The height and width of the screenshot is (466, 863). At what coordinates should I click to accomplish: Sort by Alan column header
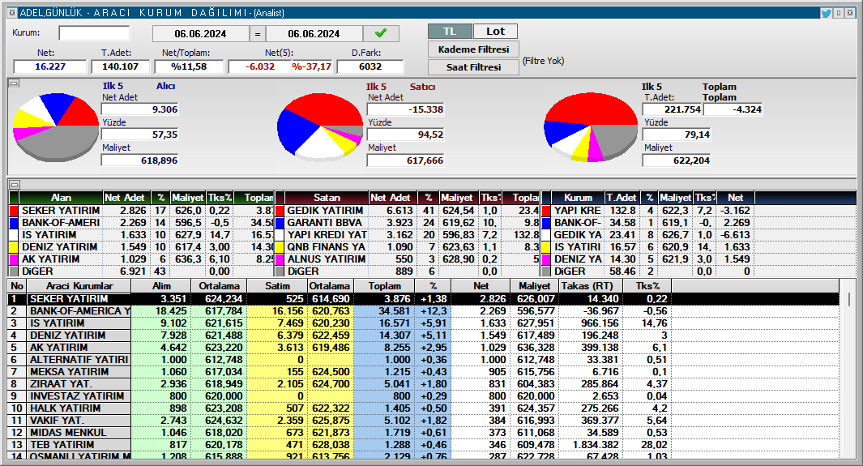61,198
